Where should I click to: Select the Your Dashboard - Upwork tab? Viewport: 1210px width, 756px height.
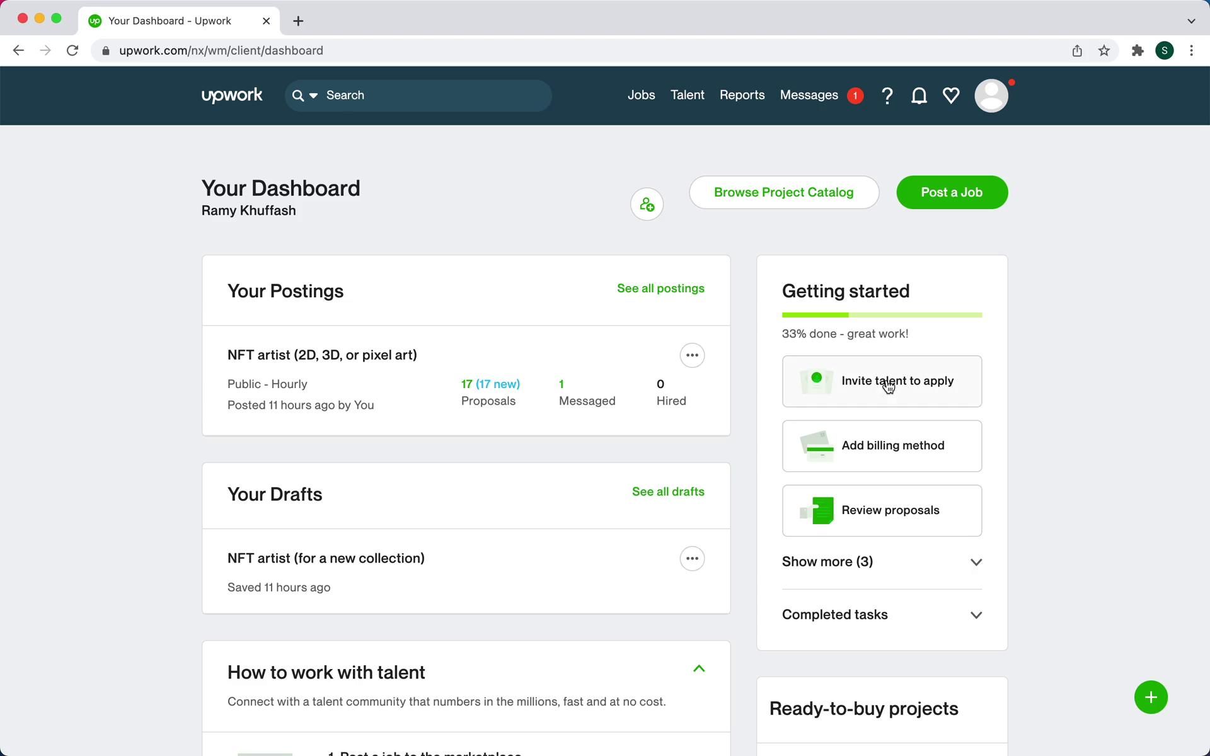tap(180, 21)
